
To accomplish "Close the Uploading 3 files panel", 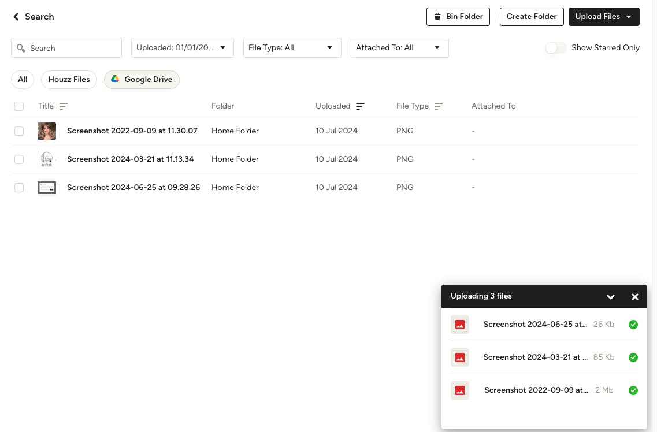I will pos(634,297).
